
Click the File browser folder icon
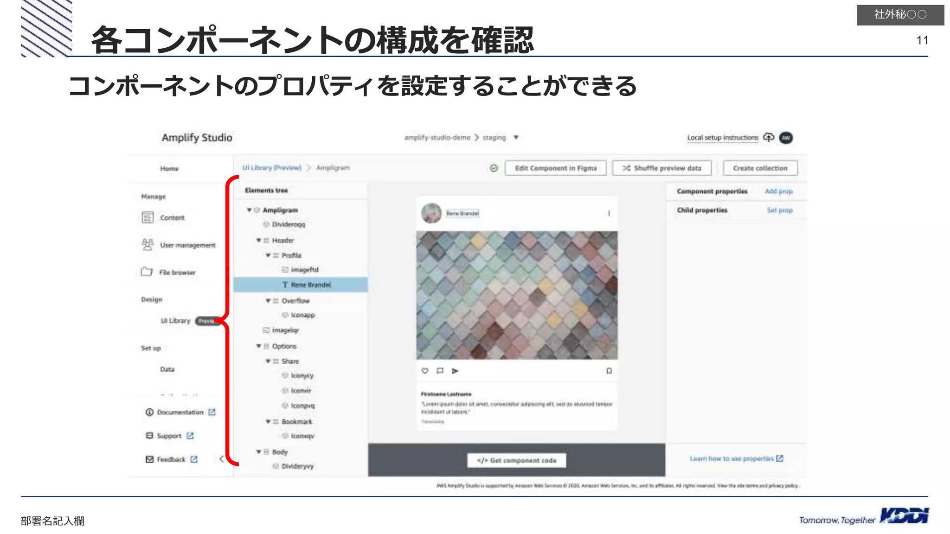147,272
